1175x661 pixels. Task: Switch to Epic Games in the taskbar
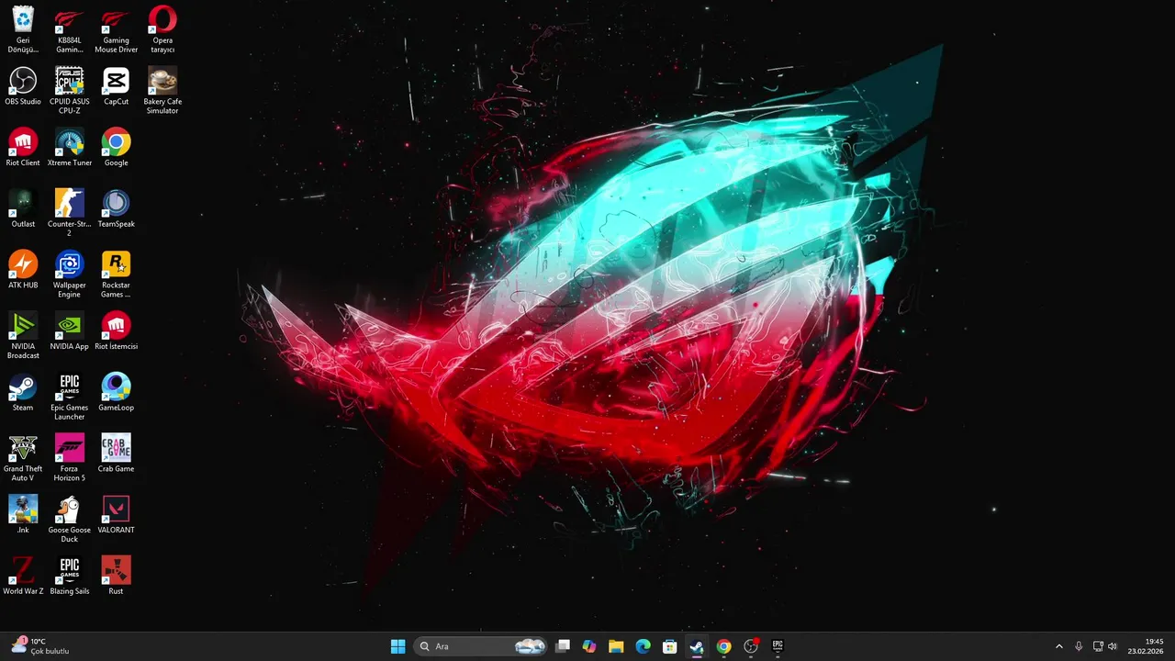pos(778,646)
